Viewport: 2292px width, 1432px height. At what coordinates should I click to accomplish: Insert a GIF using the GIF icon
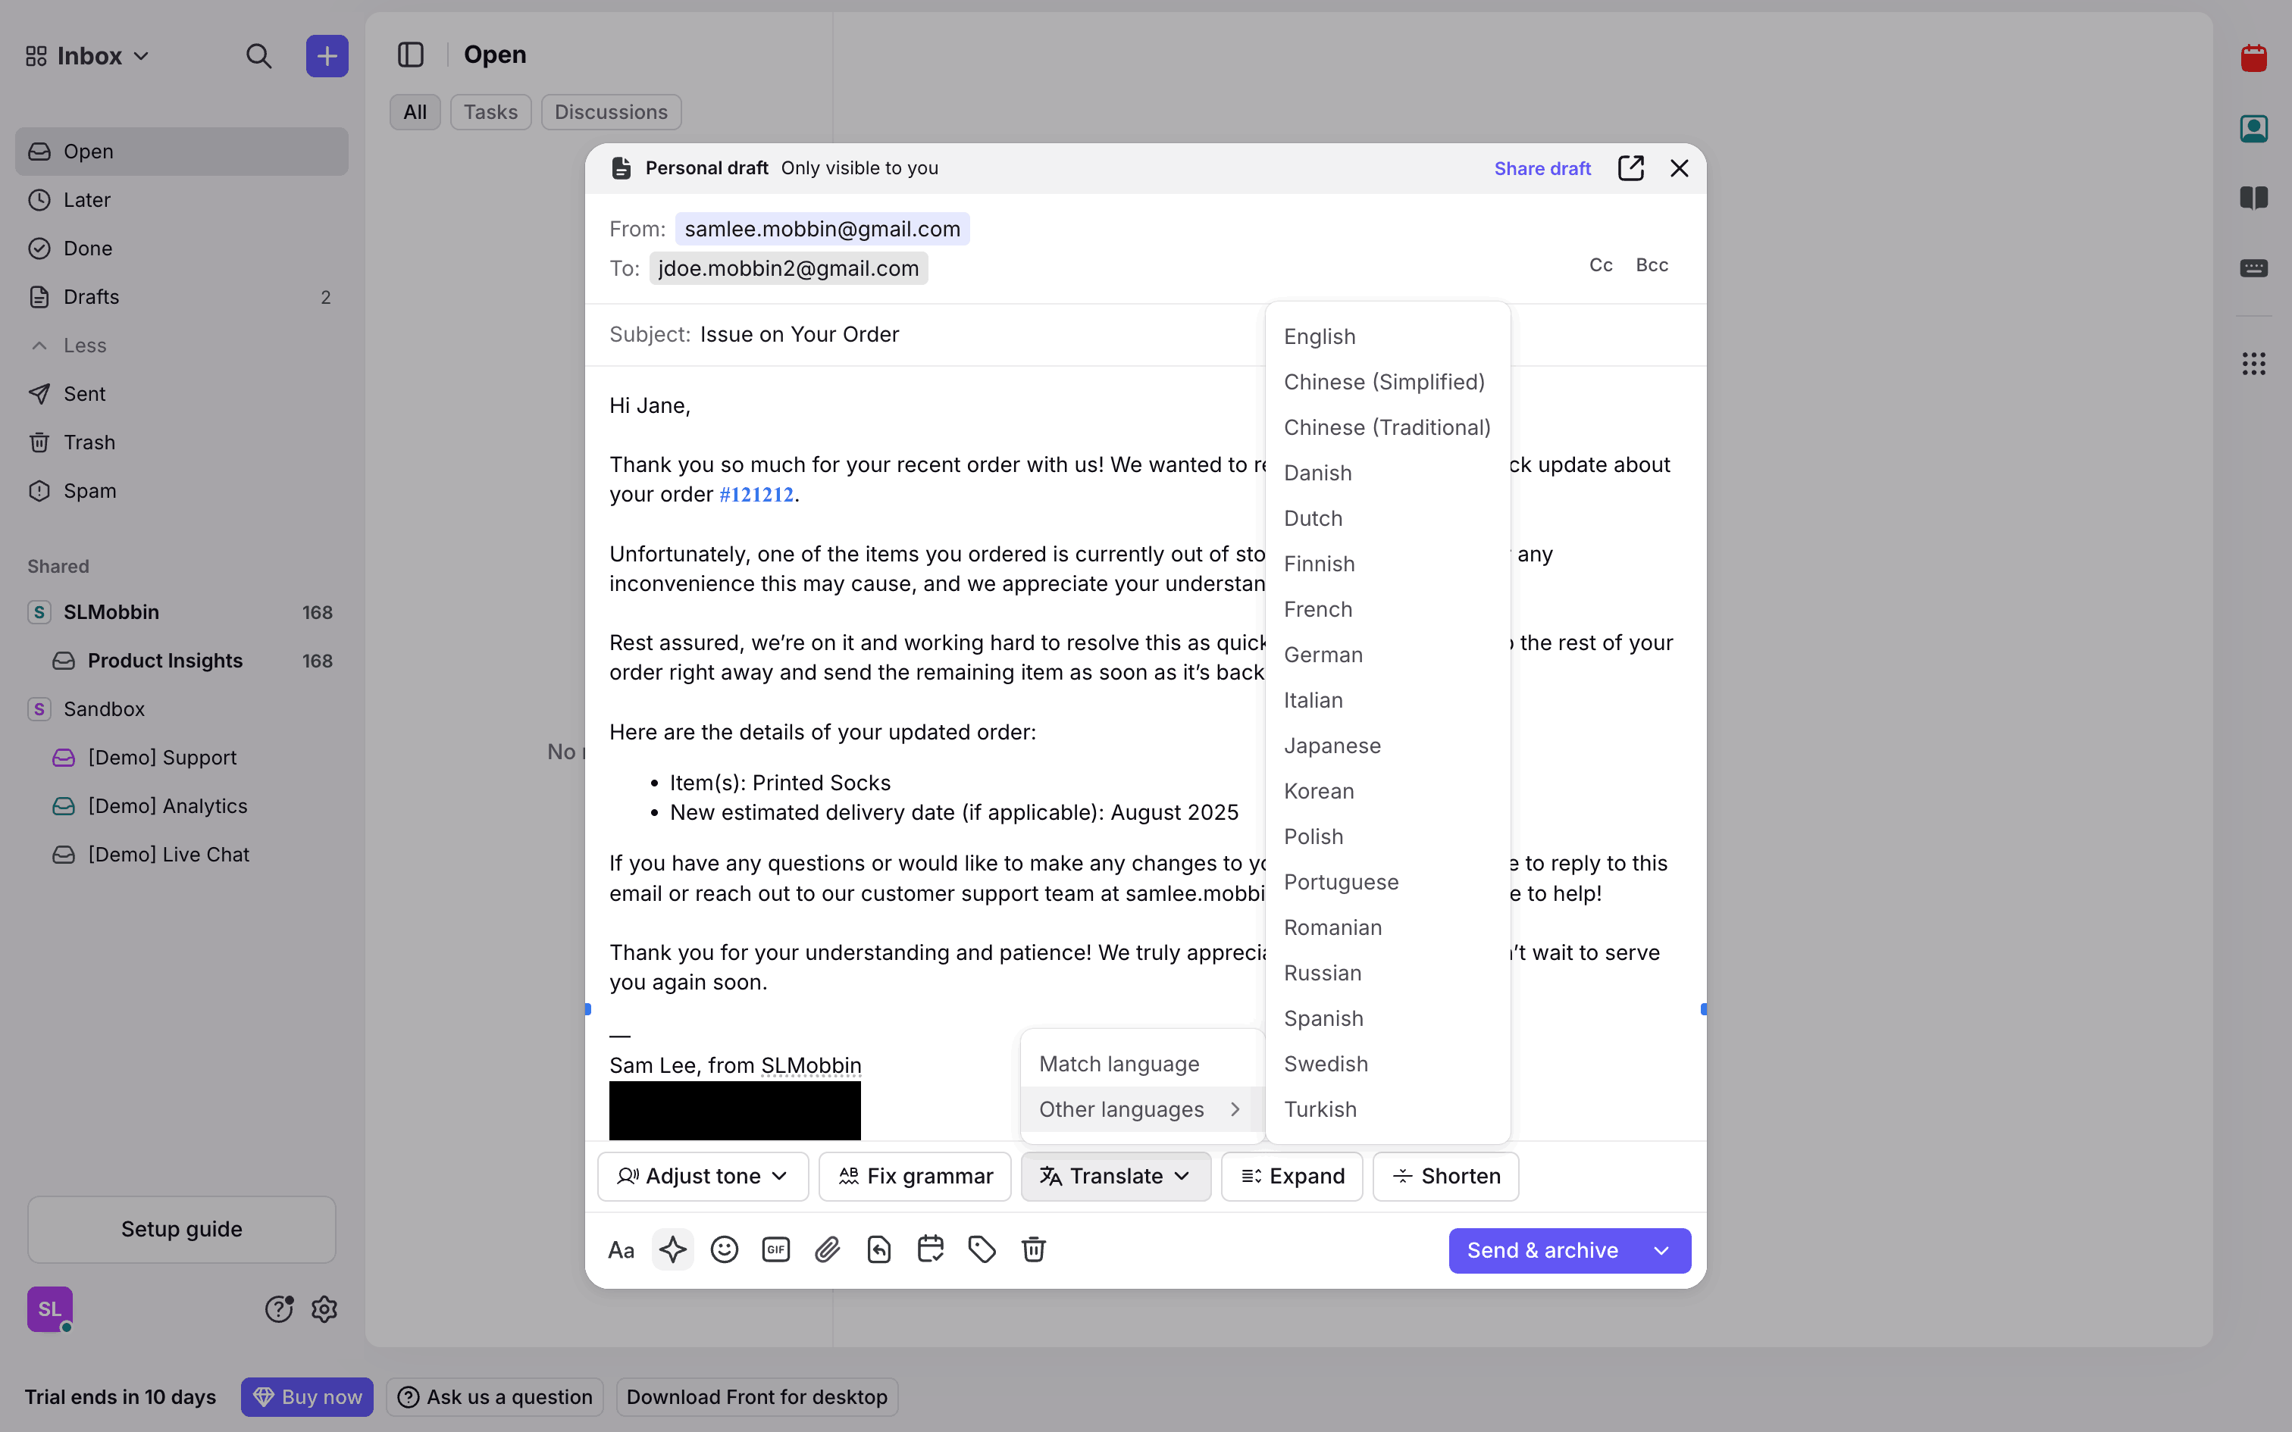(x=775, y=1250)
